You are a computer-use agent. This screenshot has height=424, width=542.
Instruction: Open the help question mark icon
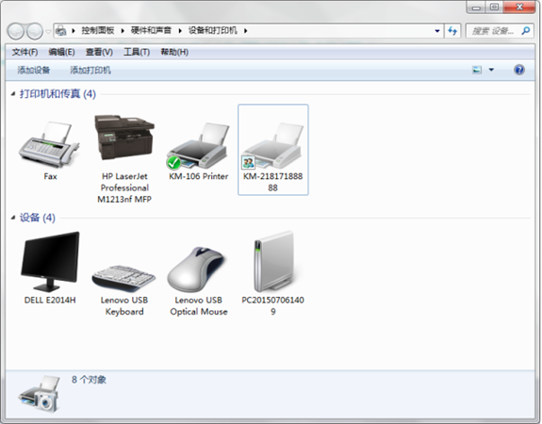click(519, 70)
